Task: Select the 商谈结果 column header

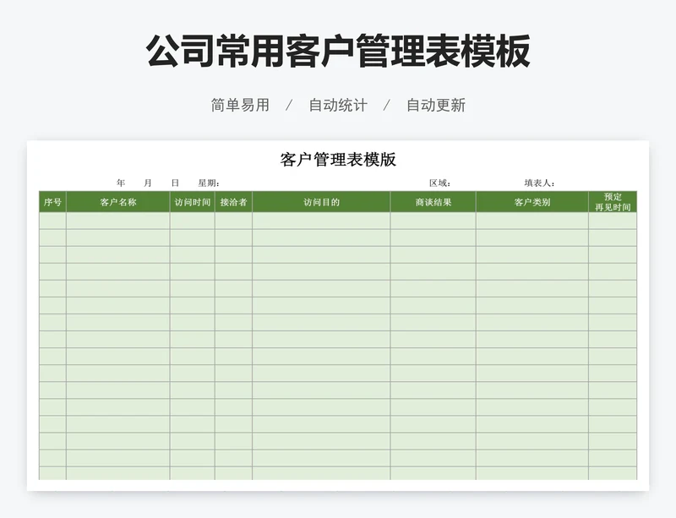Action: coord(433,202)
